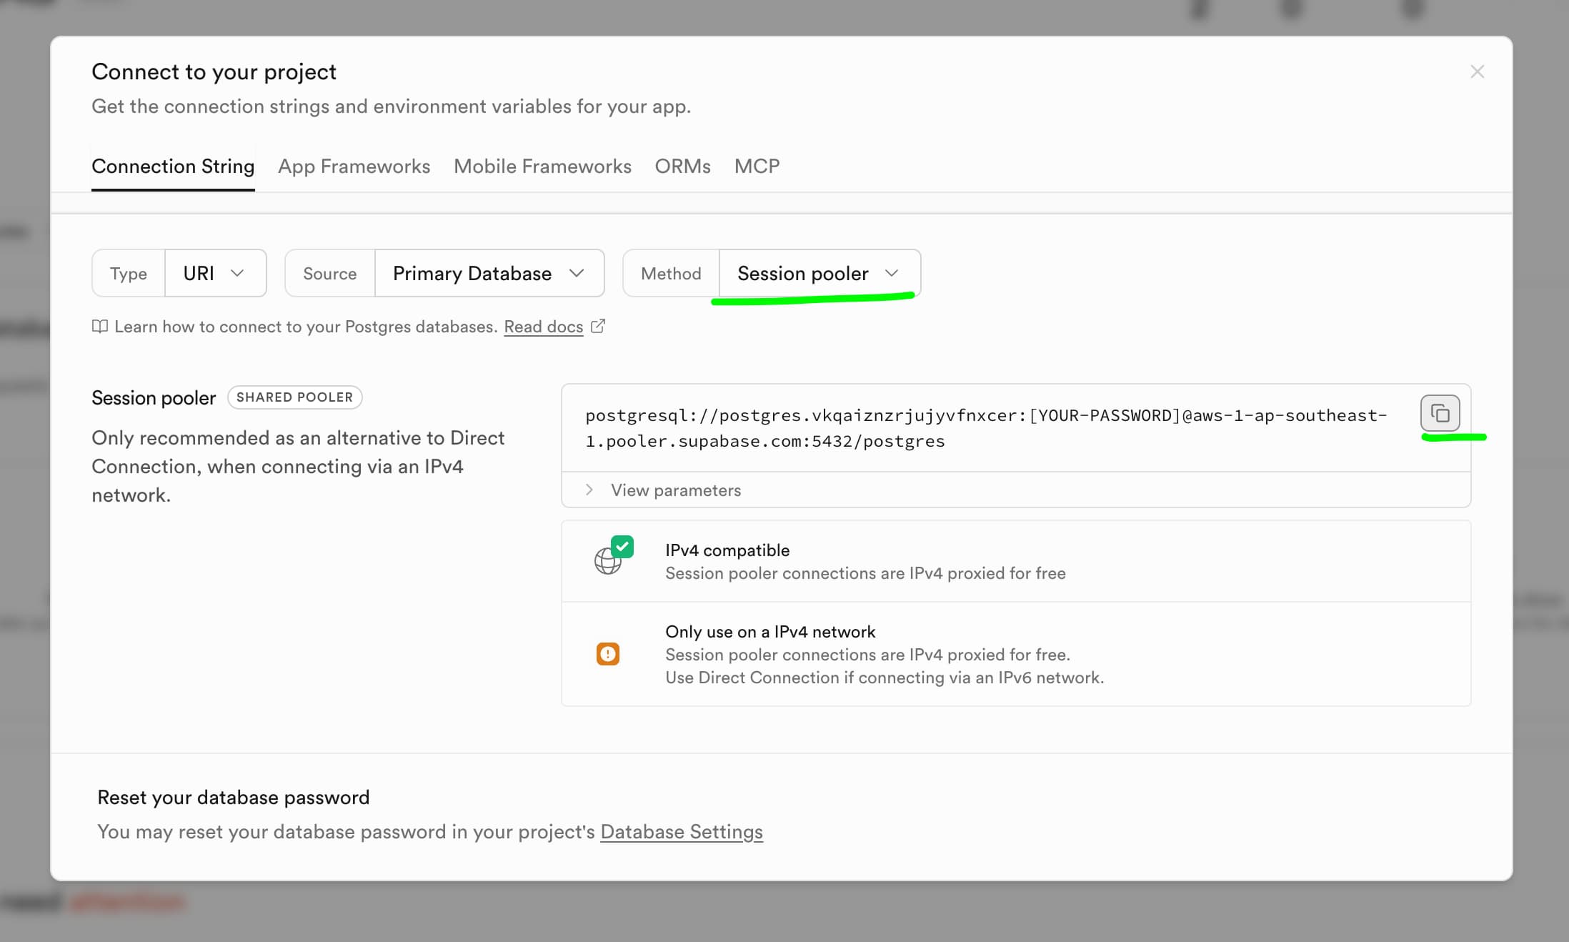
Task: Switch to the Mobile Frameworks tab
Action: tap(542, 167)
